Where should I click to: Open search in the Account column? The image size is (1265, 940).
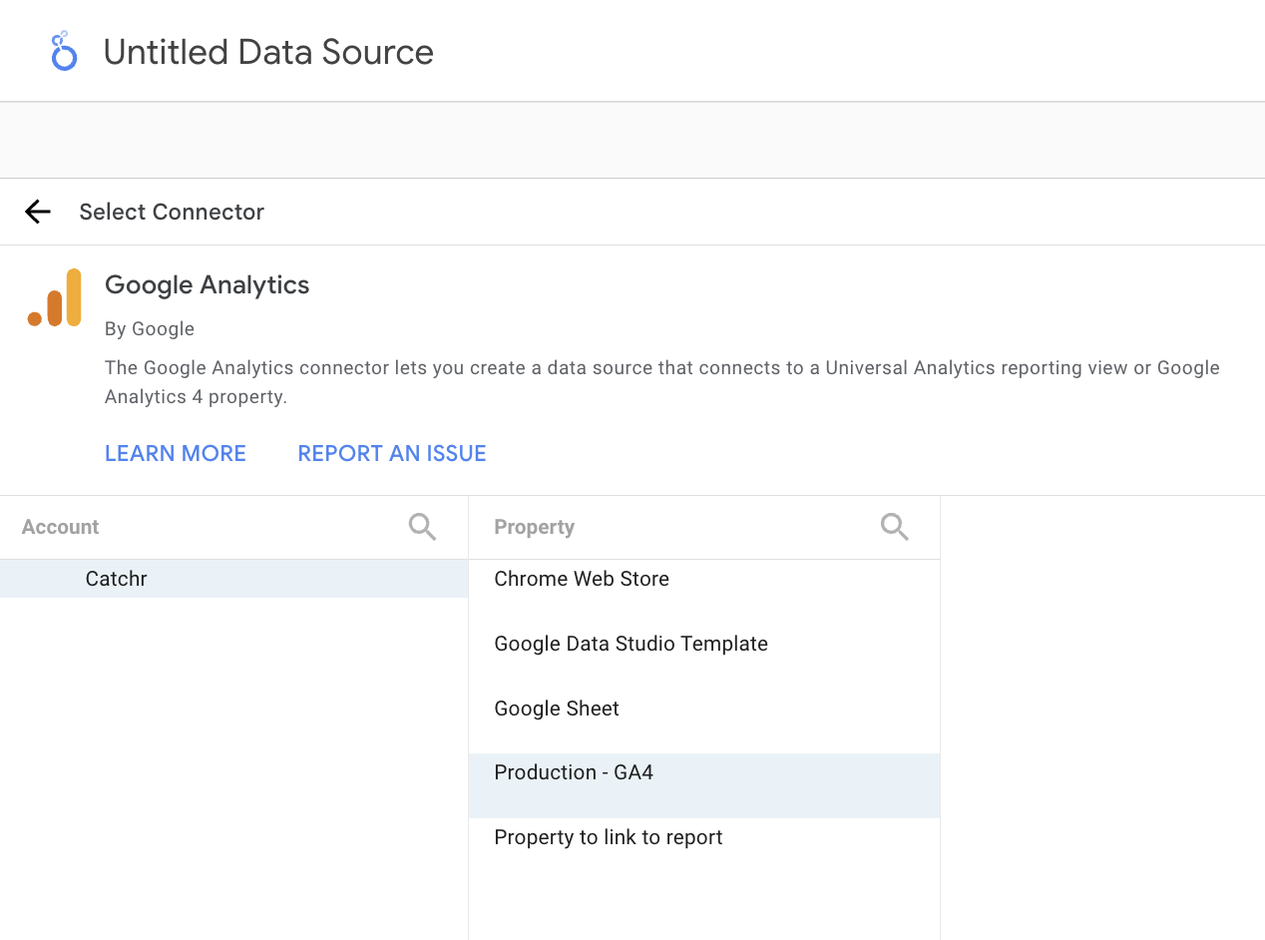[x=423, y=527]
